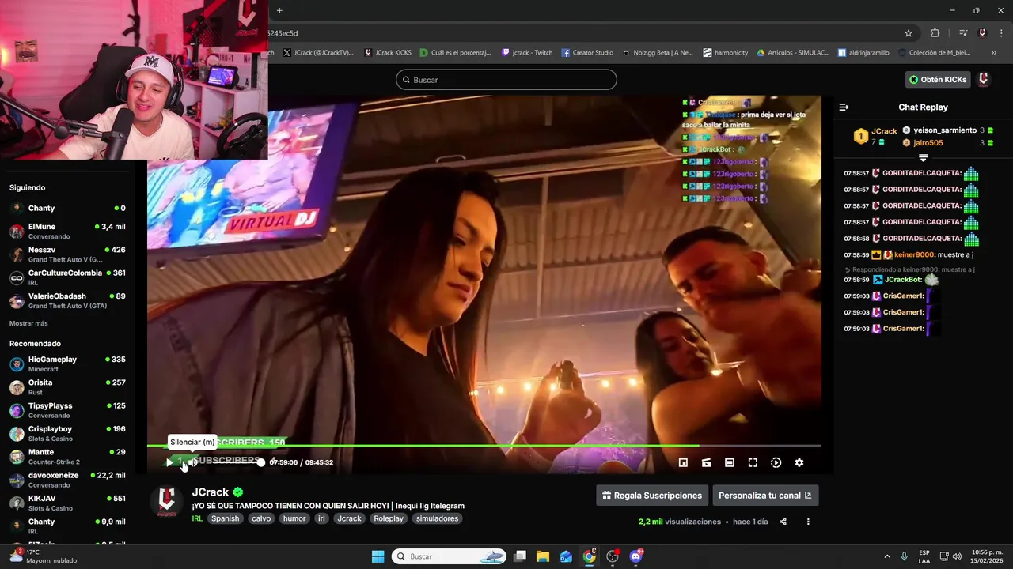Image resolution: width=1013 pixels, height=569 pixels.
Task: Open Orisita recommended channel
Action: tap(67, 387)
